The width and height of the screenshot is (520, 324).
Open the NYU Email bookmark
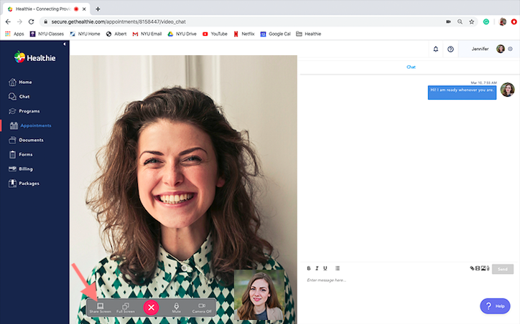(x=147, y=34)
